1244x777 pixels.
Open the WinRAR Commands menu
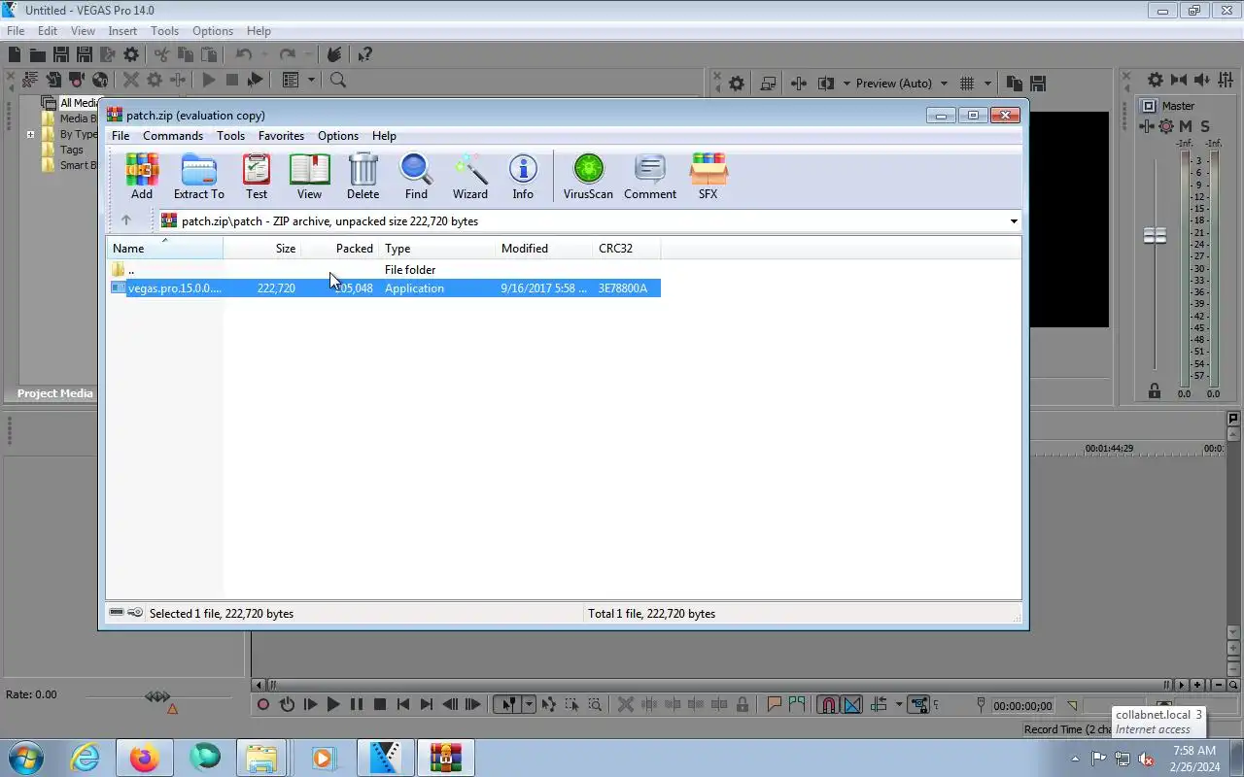(x=173, y=136)
